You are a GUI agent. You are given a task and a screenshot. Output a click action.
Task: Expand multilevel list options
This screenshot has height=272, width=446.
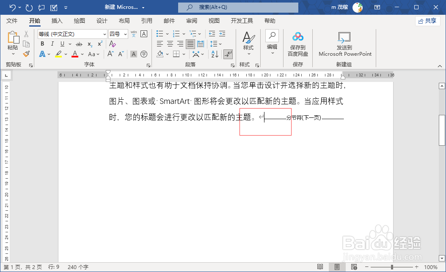200,34
